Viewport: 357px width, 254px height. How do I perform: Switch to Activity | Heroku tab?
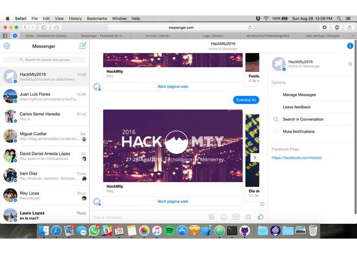coord(158,36)
